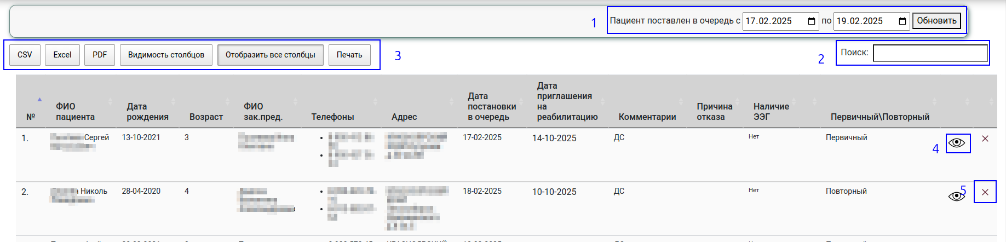This screenshot has height=242, width=1006.
Task: Export table as CSV
Action: tap(25, 55)
